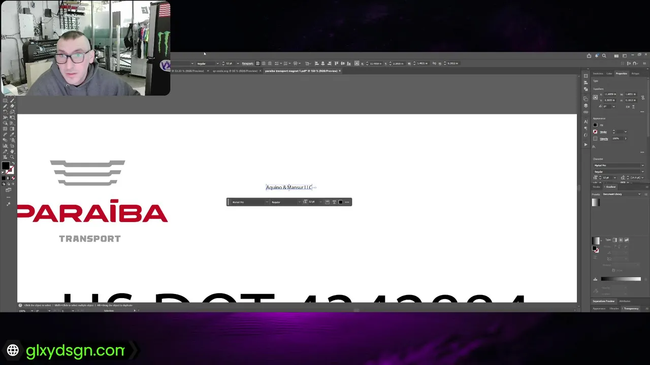Open the Search icon in top bar
The height and width of the screenshot is (365, 650).
tap(604, 56)
